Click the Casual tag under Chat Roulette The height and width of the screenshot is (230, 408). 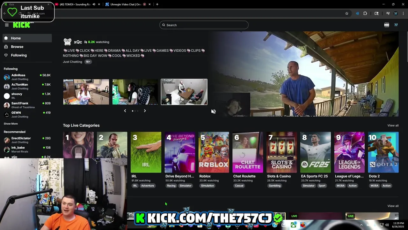coord(239,186)
